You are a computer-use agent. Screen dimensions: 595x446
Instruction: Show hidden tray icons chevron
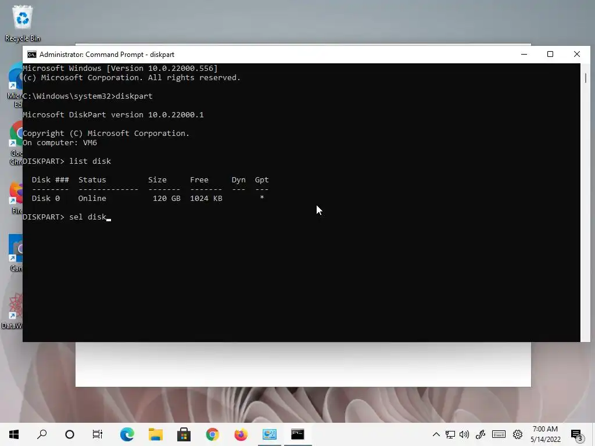[436, 434]
